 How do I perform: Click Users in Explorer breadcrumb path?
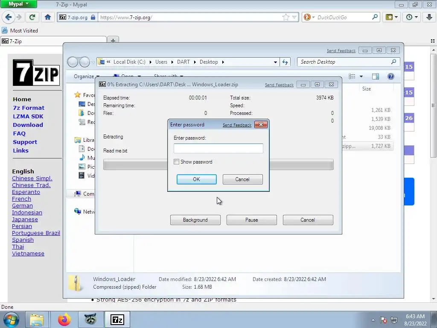coord(161,62)
